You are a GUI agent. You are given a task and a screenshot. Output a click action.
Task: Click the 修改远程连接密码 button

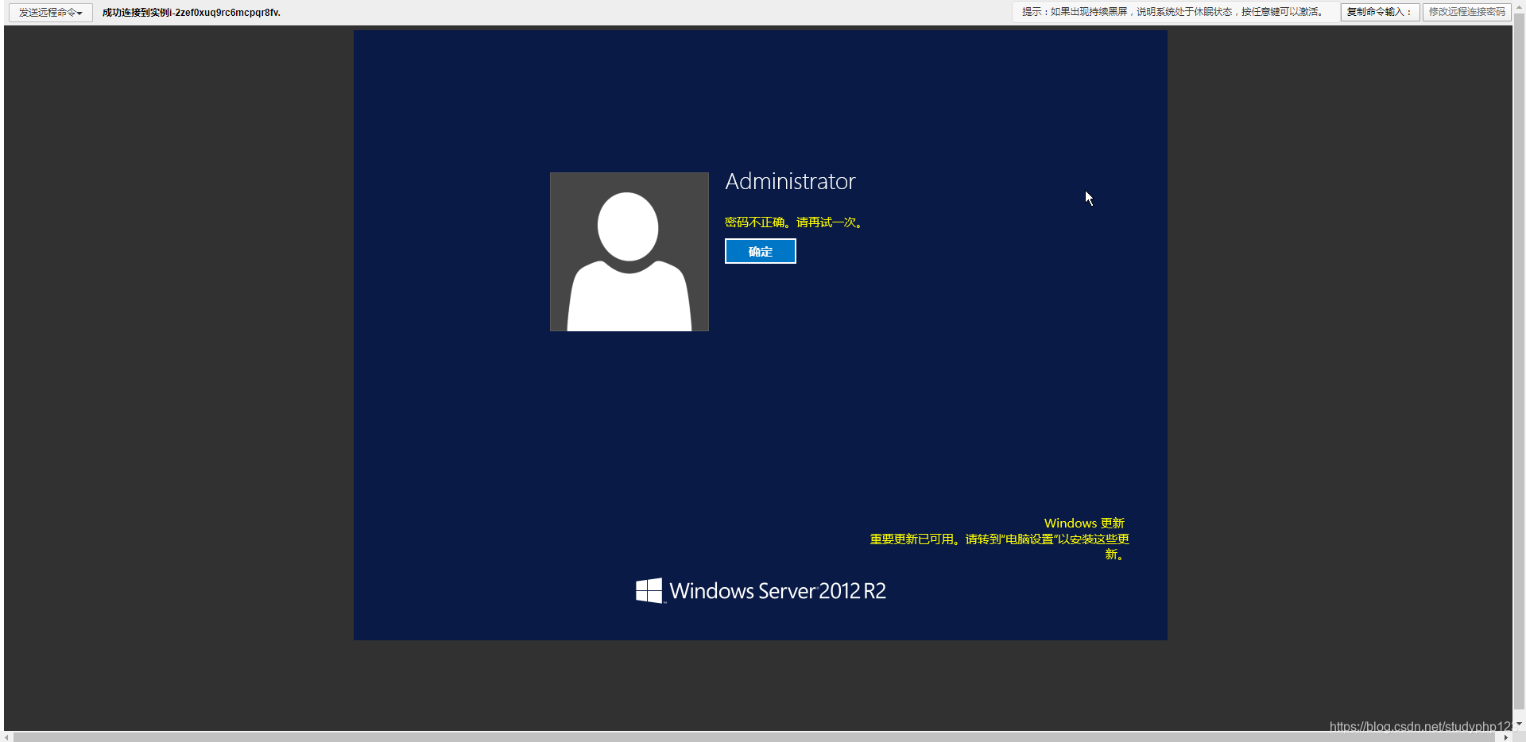pos(1467,12)
